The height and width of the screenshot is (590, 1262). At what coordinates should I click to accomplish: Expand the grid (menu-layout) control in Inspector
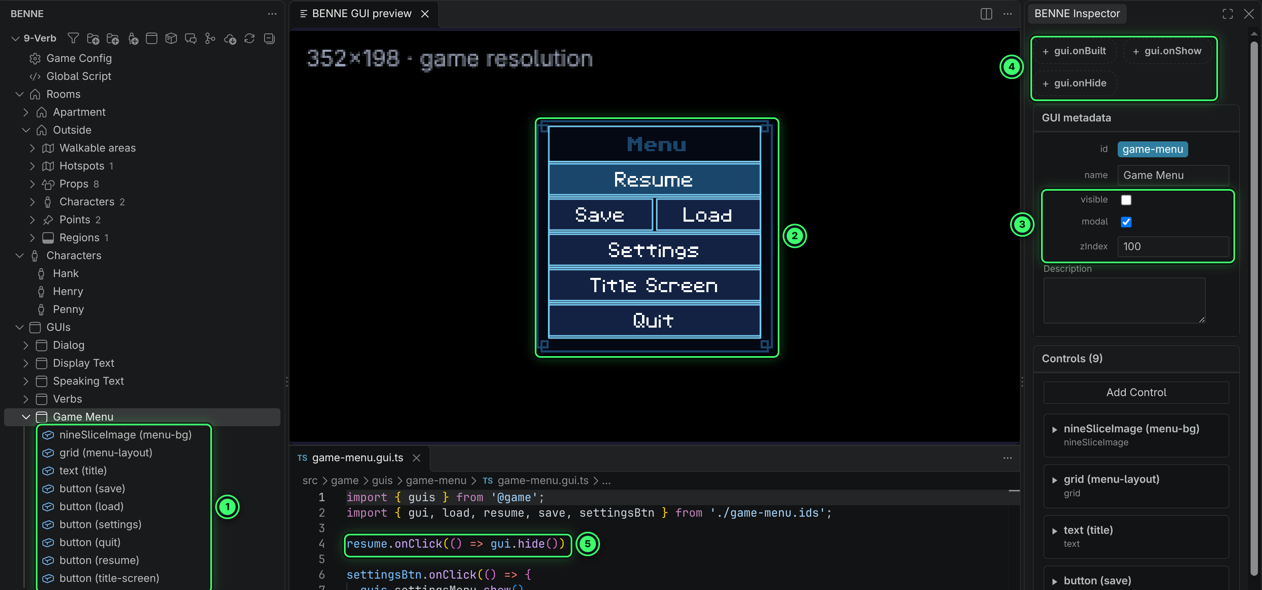[x=1054, y=480]
